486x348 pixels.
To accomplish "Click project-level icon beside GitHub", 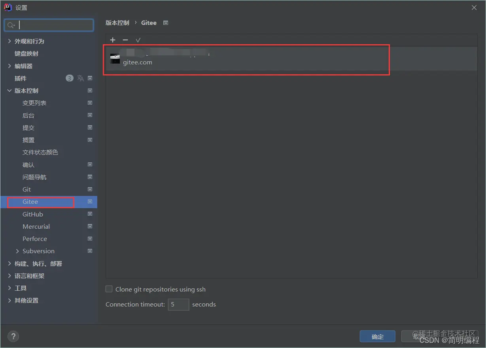I will 90,214.
